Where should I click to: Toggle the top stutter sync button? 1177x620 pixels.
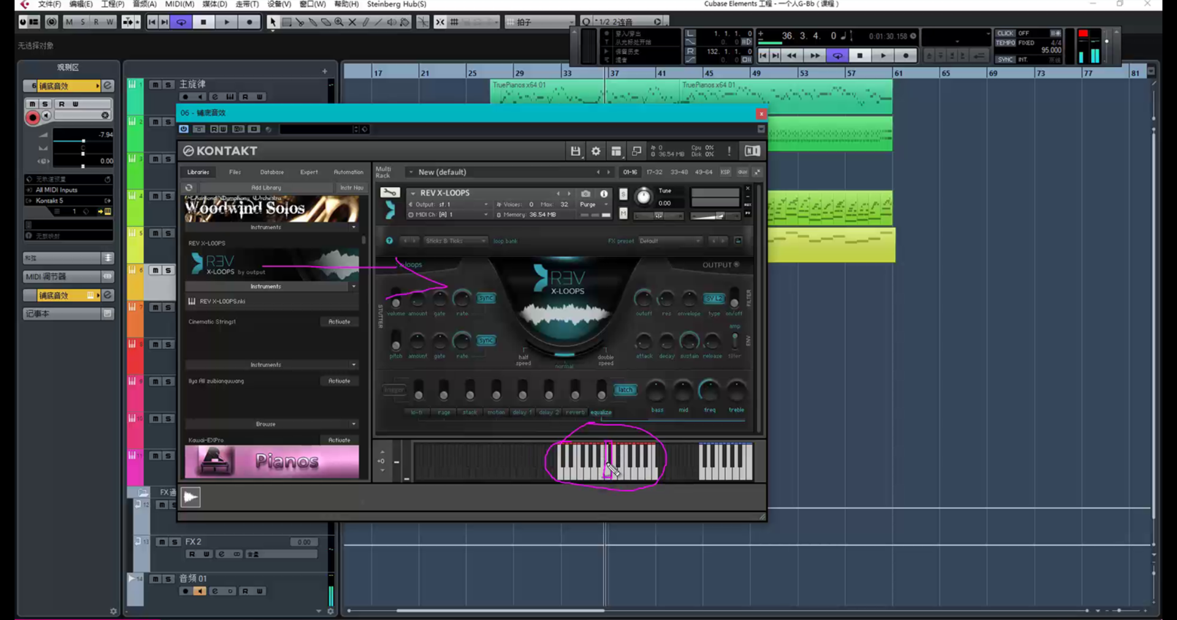point(486,298)
